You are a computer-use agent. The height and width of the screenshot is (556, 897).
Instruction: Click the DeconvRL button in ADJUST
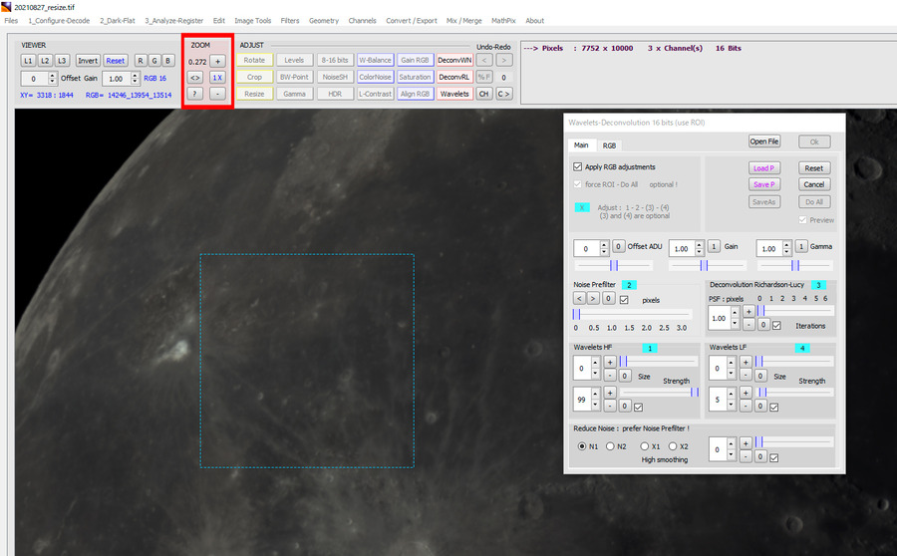[454, 77]
